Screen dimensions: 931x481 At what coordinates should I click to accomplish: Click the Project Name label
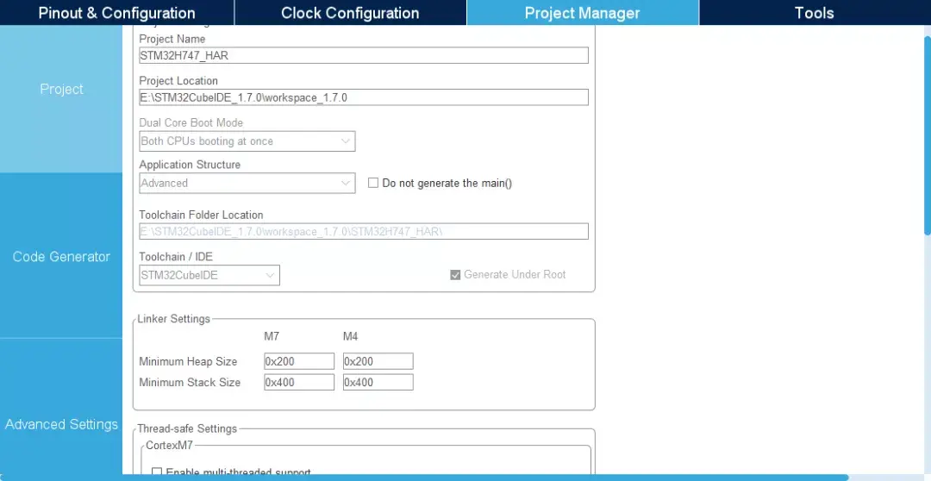[172, 39]
